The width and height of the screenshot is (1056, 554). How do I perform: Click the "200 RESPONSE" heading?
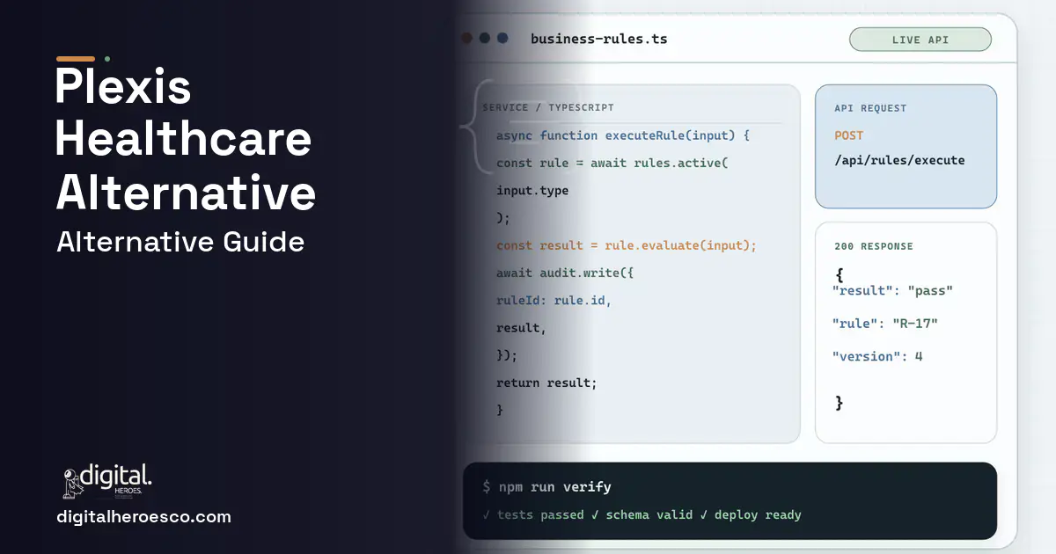[x=873, y=246]
